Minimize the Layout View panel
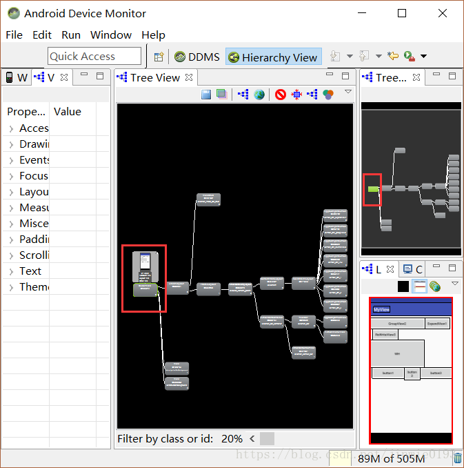This screenshot has width=464, height=468. (x=436, y=266)
